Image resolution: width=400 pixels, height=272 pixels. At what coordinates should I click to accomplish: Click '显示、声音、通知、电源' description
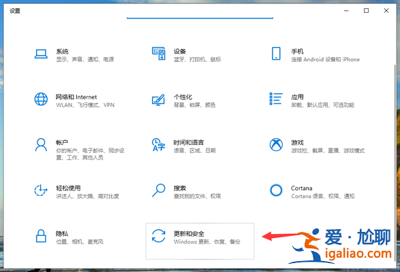click(x=85, y=59)
